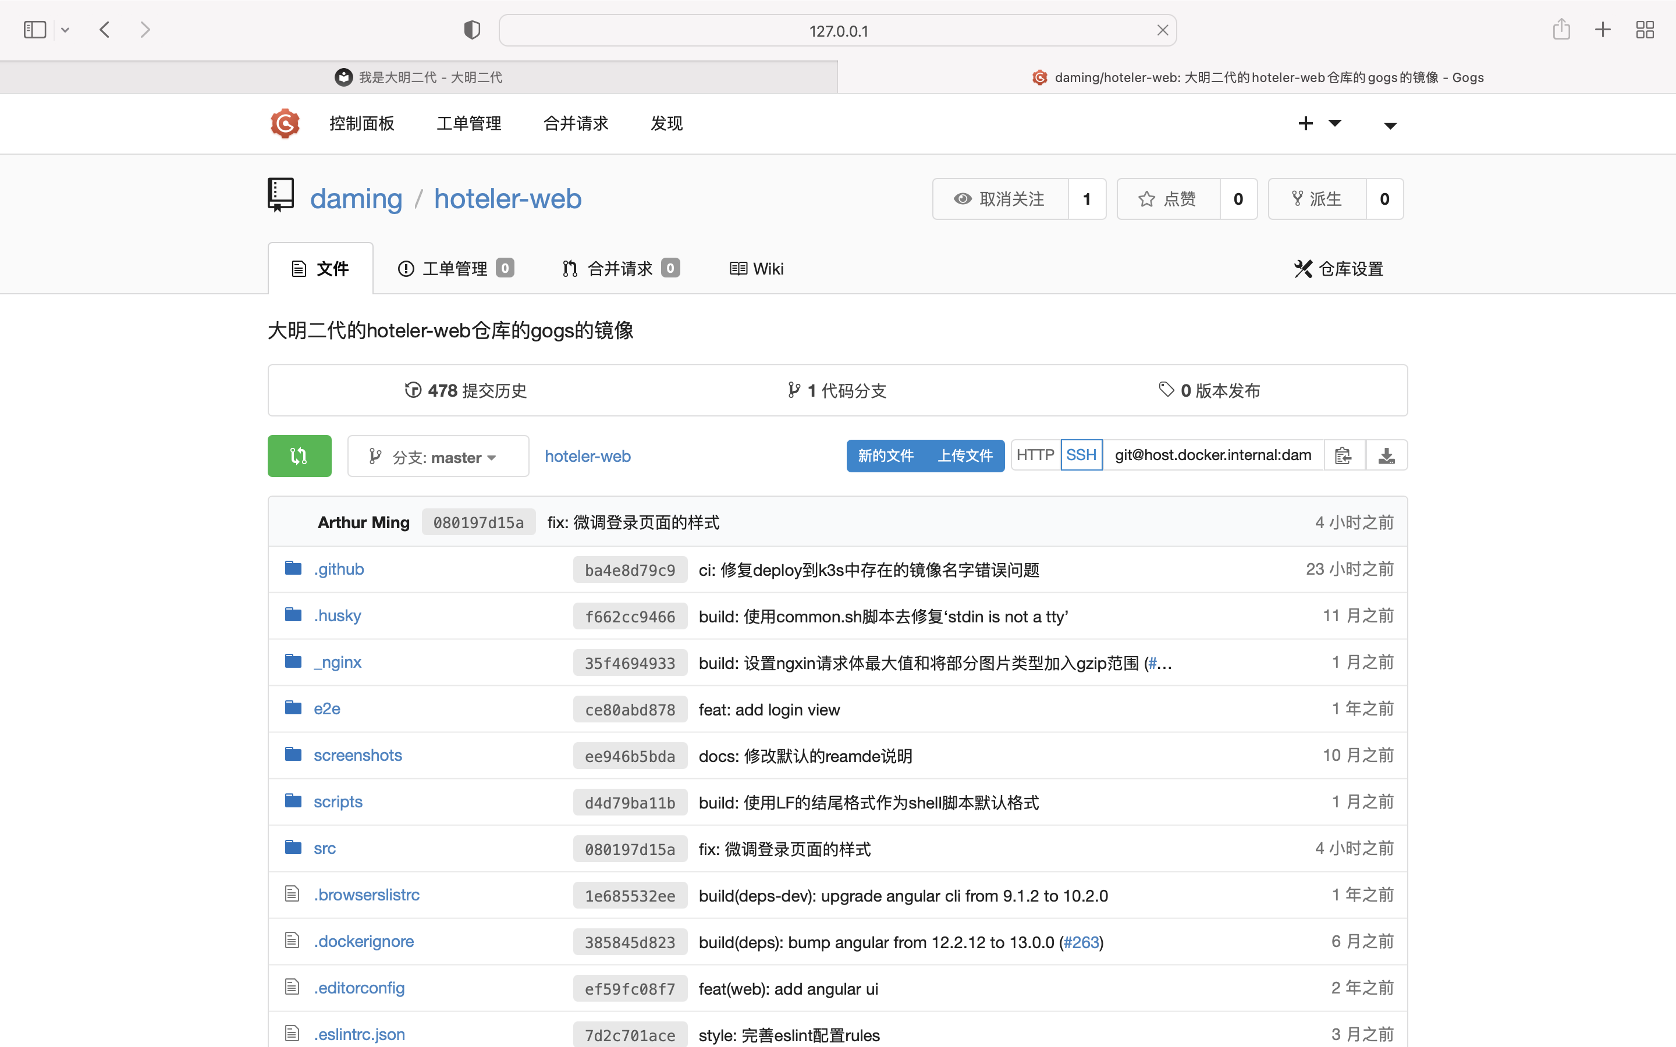1676x1047 pixels.
Task: Open commit ba4e8d79c9 hash
Action: (x=630, y=570)
